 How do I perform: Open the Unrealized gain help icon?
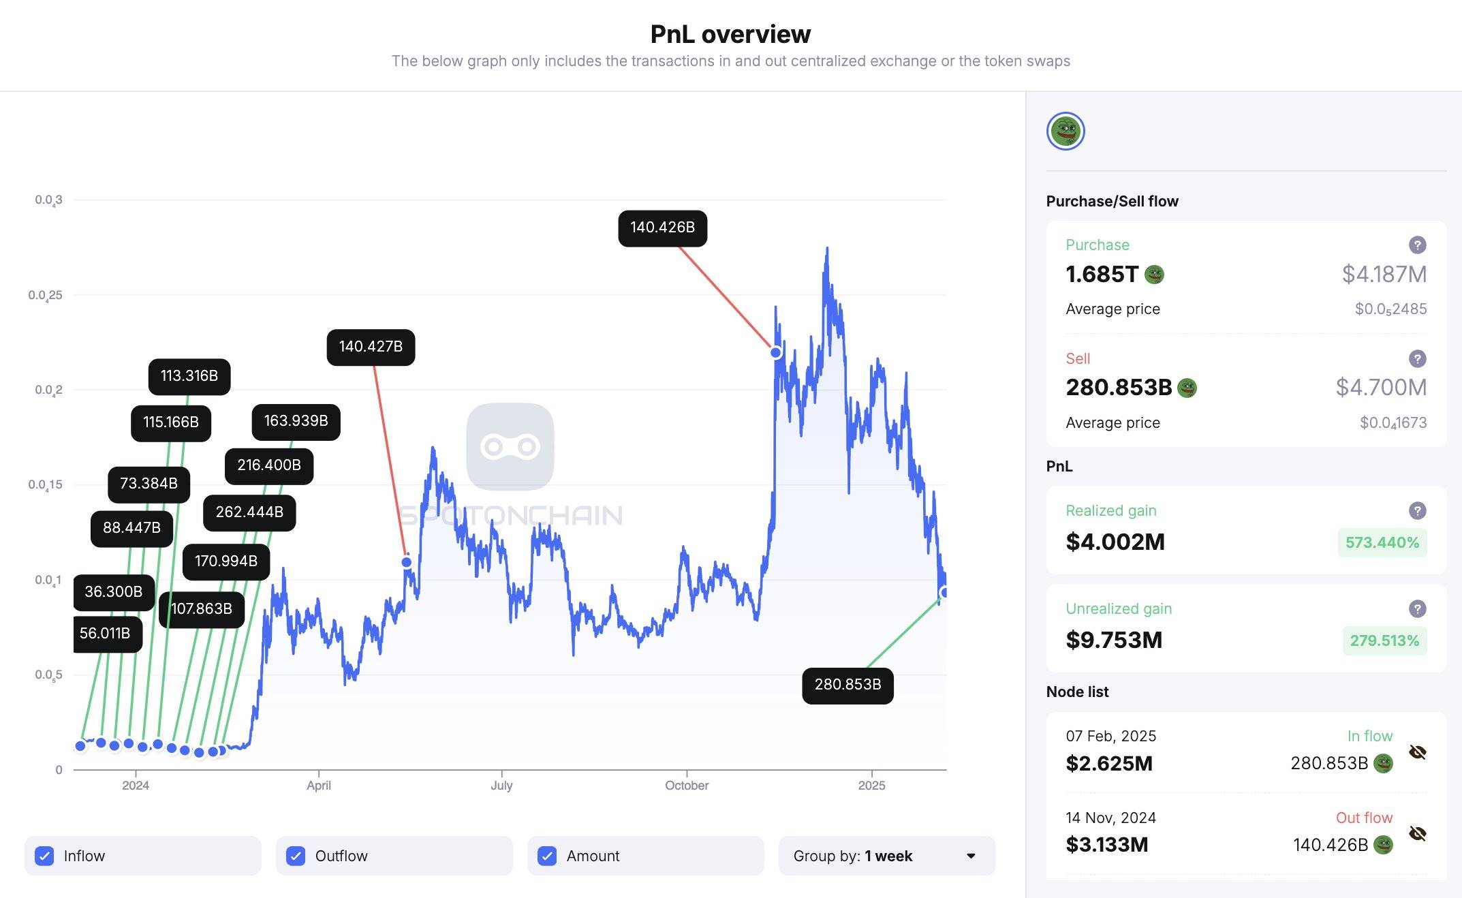coord(1417,609)
